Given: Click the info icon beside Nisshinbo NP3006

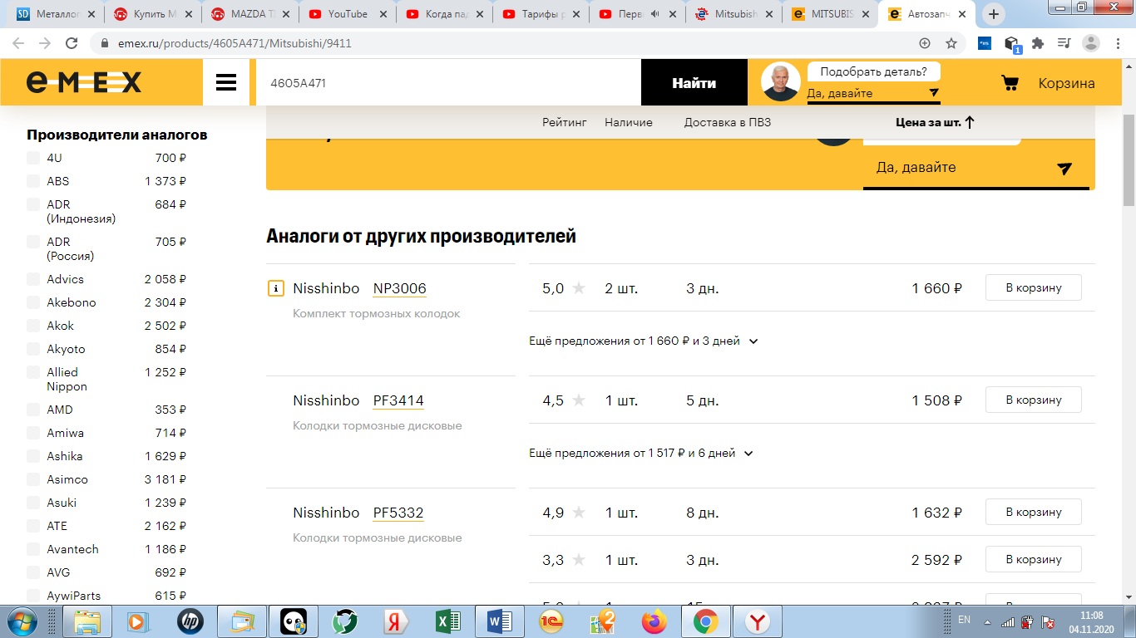Looking at the screenshot, I should [275, 289].
